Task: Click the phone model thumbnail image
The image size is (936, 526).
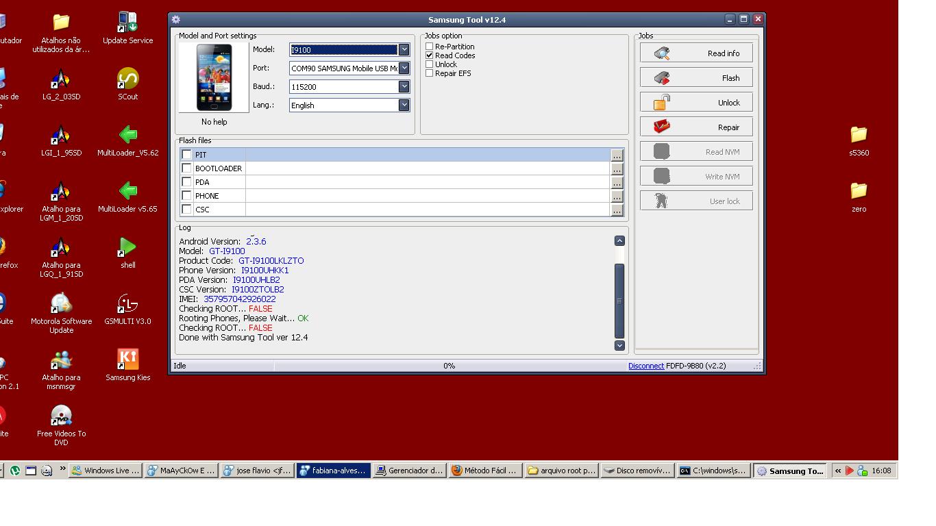Action: click(214, 77)
